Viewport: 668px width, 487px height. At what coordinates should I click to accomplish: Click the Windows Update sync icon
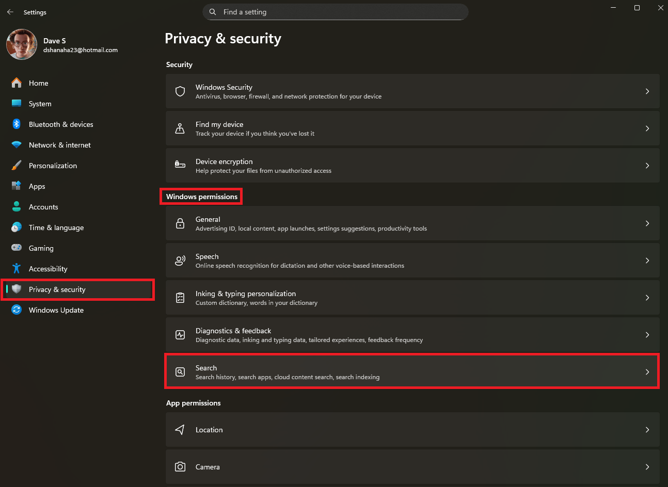17,310
